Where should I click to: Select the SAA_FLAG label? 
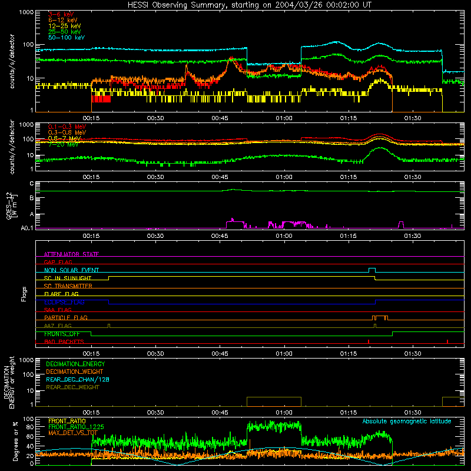point(58,310)
